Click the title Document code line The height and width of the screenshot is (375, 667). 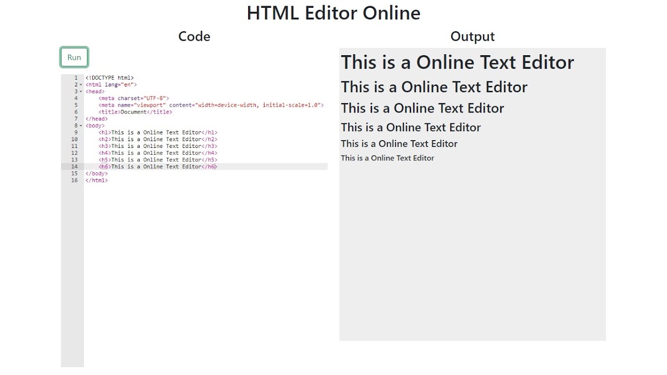(x=135, y=111)
